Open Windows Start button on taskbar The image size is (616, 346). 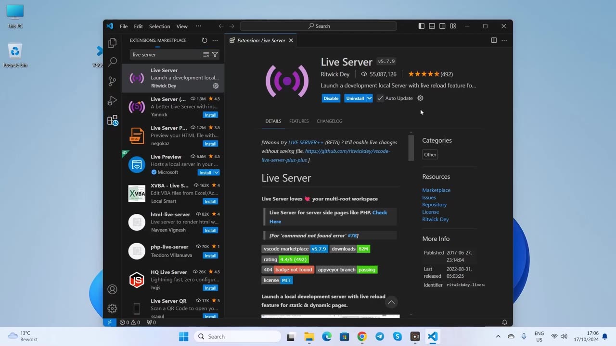[x=184, y=336]
